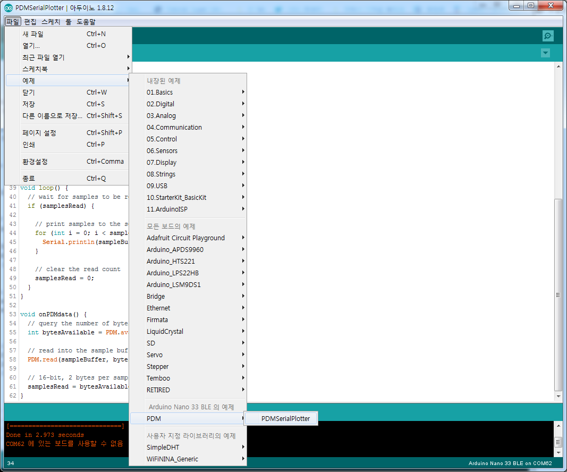Open the 편집 menu
This screenshot has width=567, height=472.
(30, 22)
